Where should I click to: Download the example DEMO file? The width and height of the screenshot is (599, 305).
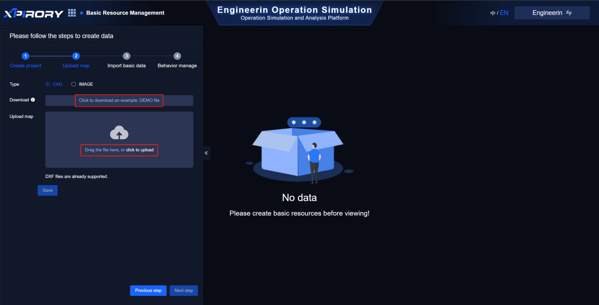click(119, 100)
